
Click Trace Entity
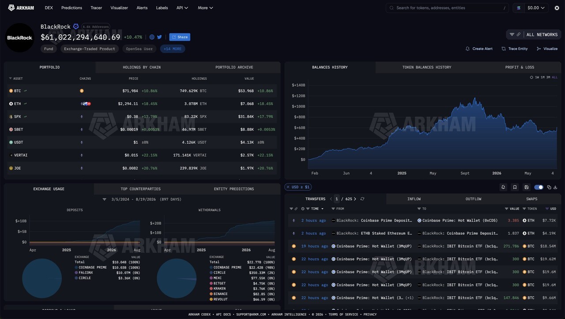515,48
